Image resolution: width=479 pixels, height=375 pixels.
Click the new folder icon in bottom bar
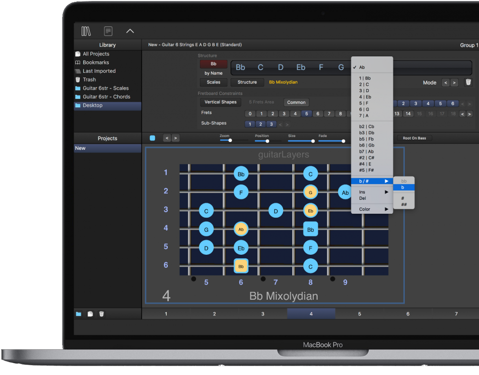click(78, 314)
